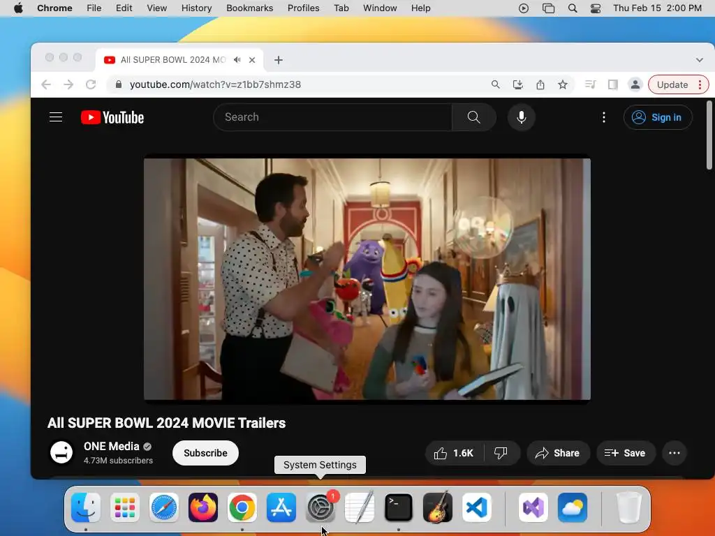Click the zoom magnifier in address bar
The width and height of the screenshot is (715, 536).
click(495, 84)
